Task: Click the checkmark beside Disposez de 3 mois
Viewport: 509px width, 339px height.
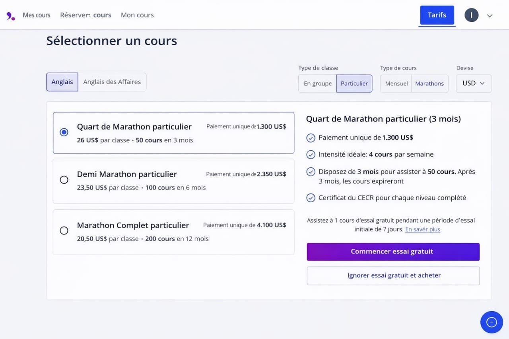Action: 311,172
